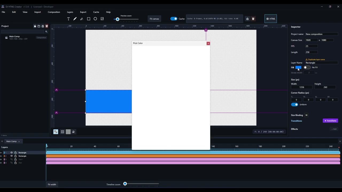Click the Width size field showing 1356
The image size is (342, 192).
302,87
